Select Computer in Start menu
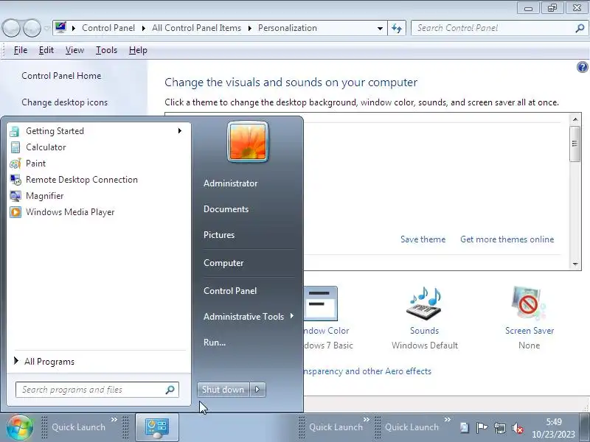The height and width of the screenshot is (442, 590). point(223,263)
